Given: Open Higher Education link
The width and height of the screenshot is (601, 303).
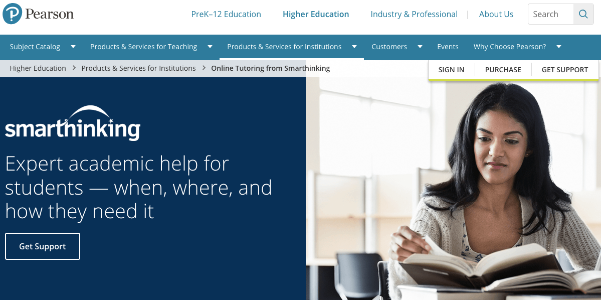Looking at the screenshot, I should tap(316, 14).
